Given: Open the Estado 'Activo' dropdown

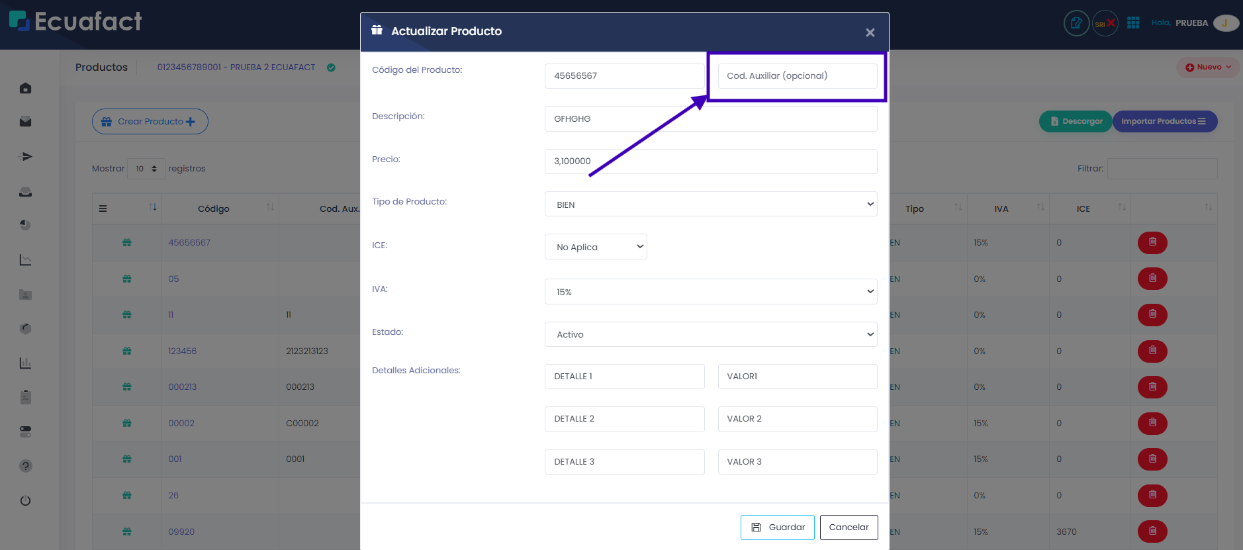Looking at the screenshot, I should [710, 334].
